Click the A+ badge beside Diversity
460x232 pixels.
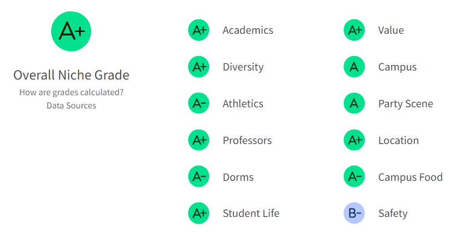pyautogui.click(x=198, y=66)
